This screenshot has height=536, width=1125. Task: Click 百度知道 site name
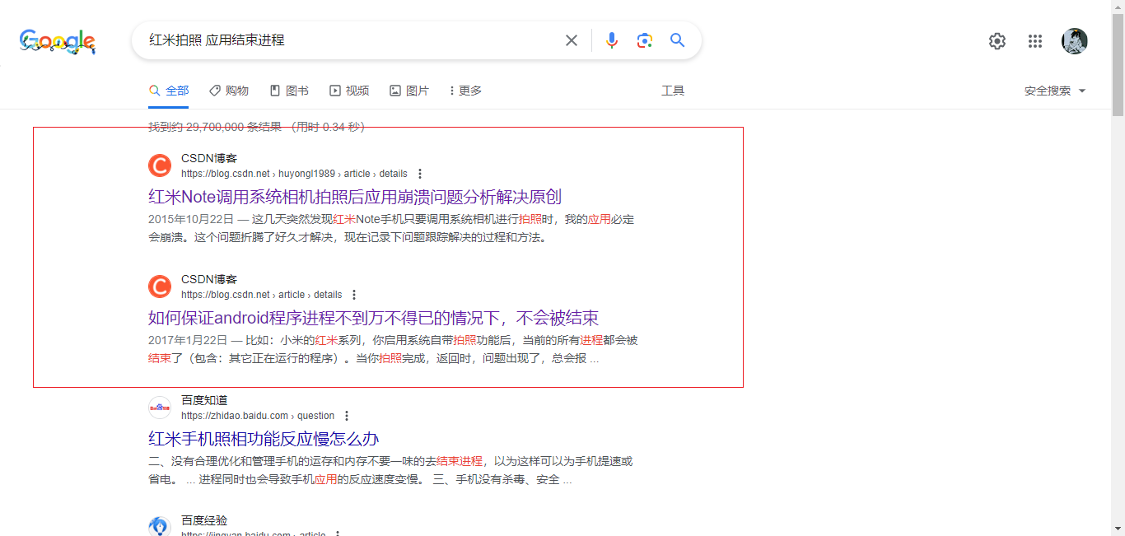point(204,400)
